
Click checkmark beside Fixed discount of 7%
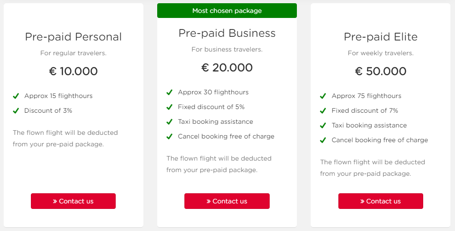[323, 111]
